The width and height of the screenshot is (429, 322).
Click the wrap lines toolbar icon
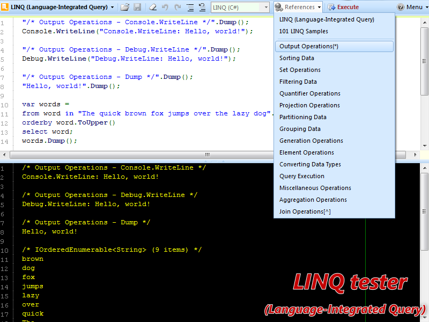click(202, 7)
